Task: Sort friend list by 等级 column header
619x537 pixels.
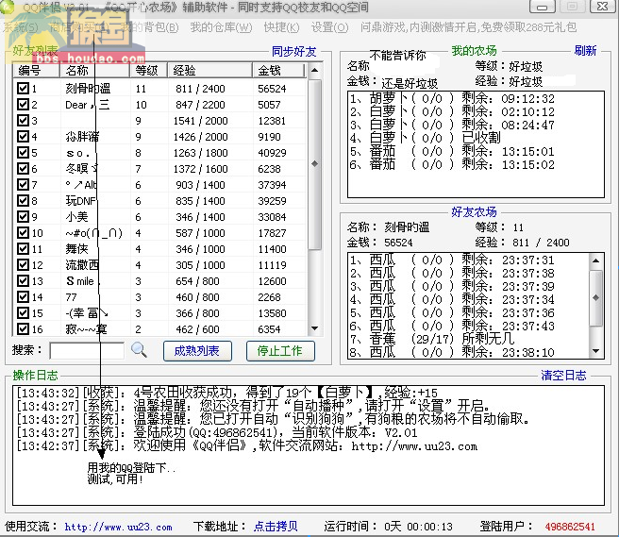Action: (x=148, y=70)
